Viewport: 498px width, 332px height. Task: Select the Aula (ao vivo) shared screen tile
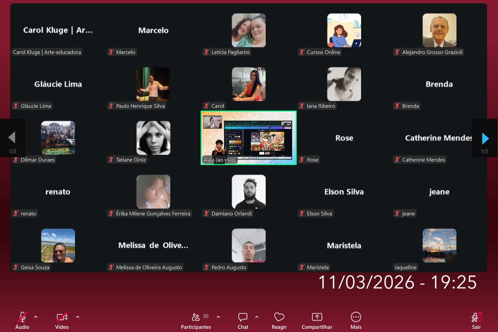coord(249,138)
